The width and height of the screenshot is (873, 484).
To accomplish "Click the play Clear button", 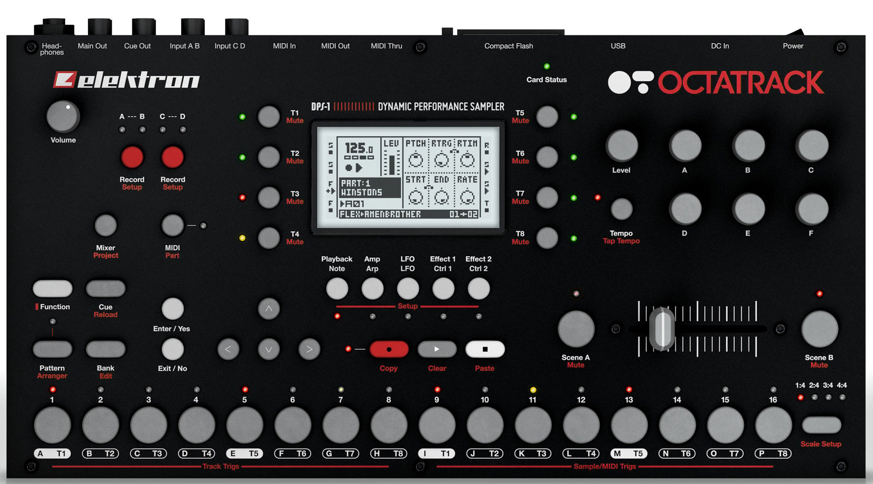I will (x=437, y=349).
